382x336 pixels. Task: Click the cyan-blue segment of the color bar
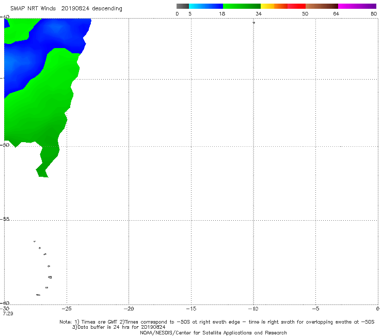click(206, 6)
